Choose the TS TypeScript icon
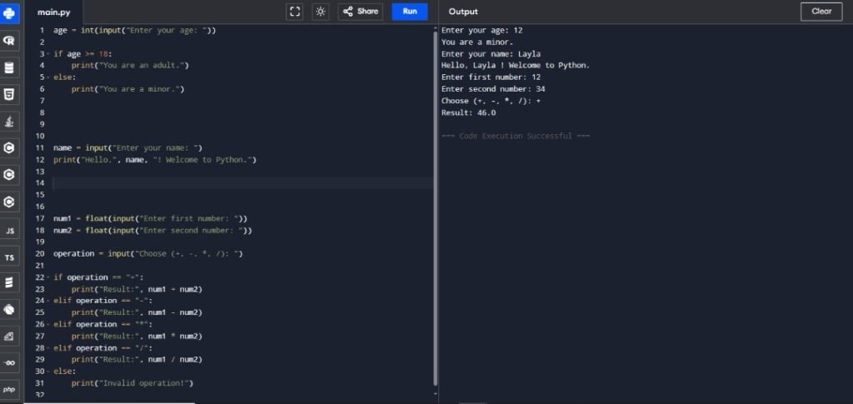The height and width of the screenshot is (404, 853). [9, 257]
